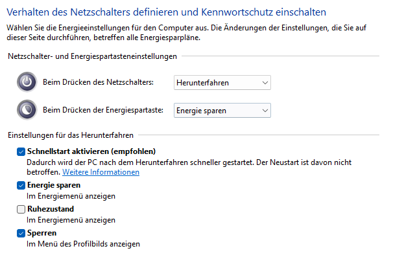Click the 'Netzschalter- und Energiespartasteneinstellungen' section heading

tap(92, 57)
